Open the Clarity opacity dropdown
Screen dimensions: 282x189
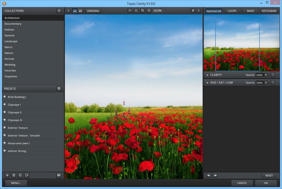266,75
